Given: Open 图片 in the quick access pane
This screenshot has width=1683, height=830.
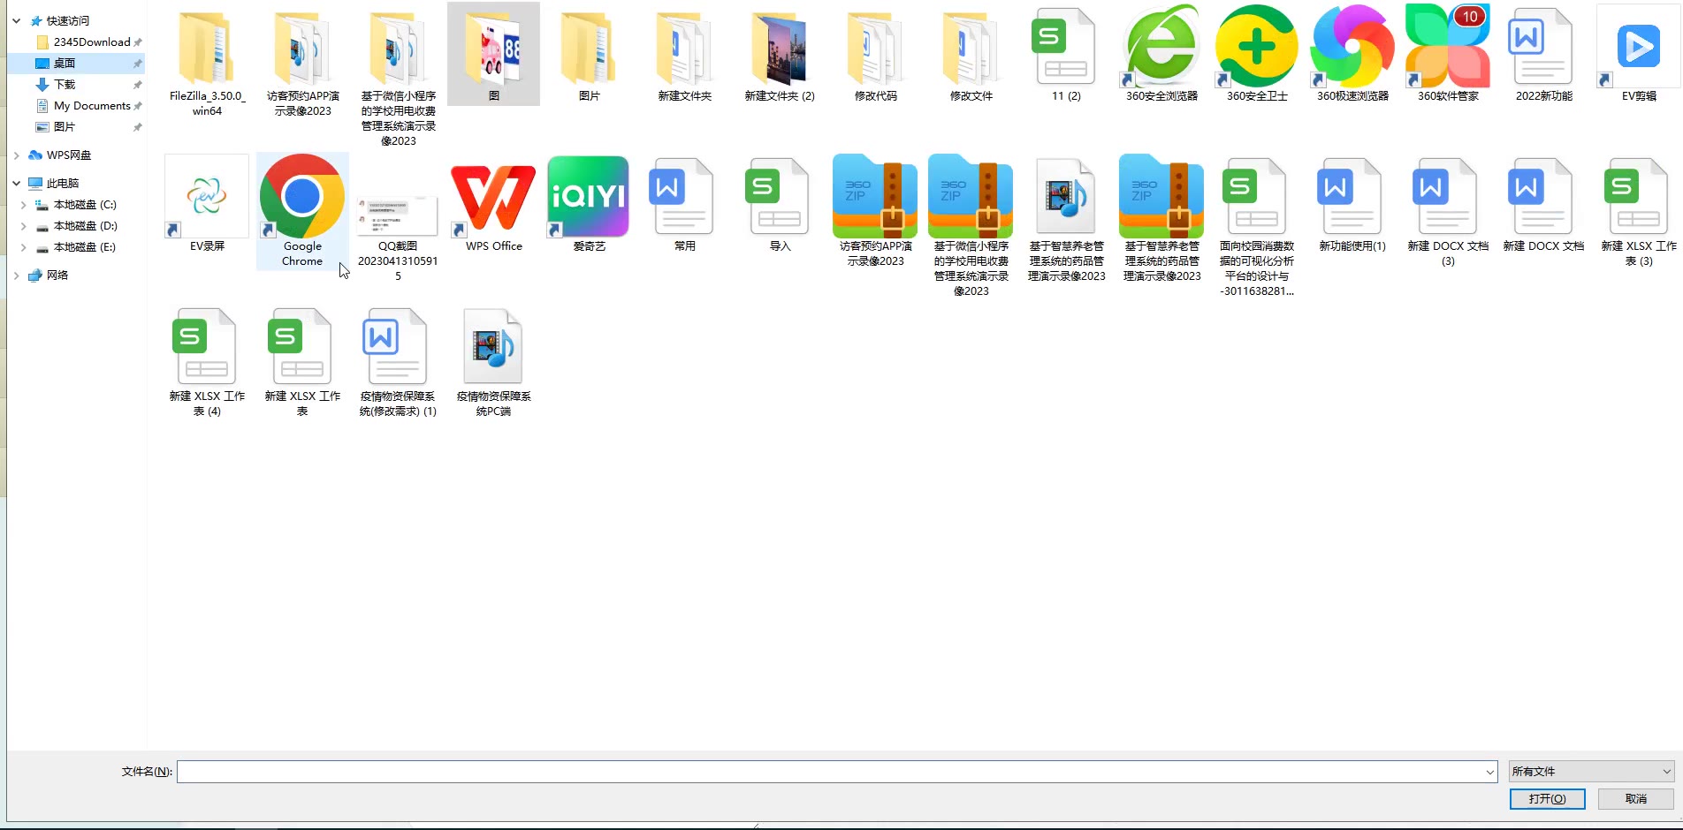Looking at the screenshot, I should click(65, 127).
